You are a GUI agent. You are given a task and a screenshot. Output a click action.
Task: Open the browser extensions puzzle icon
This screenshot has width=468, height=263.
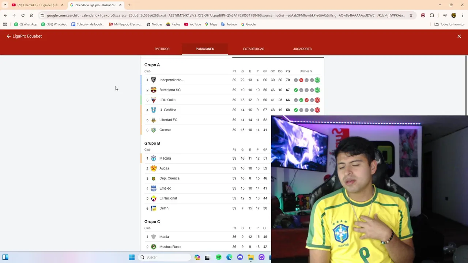pyautogui.click(x=432, y=15)
